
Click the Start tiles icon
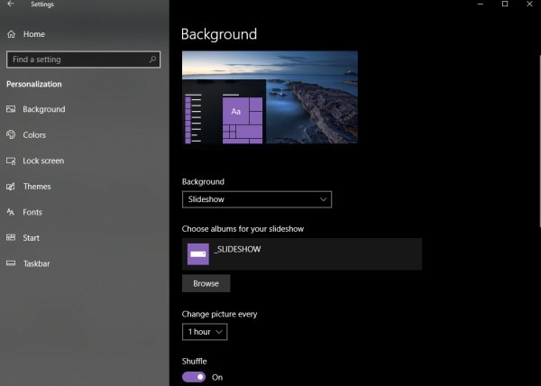[x=11, y=237]
